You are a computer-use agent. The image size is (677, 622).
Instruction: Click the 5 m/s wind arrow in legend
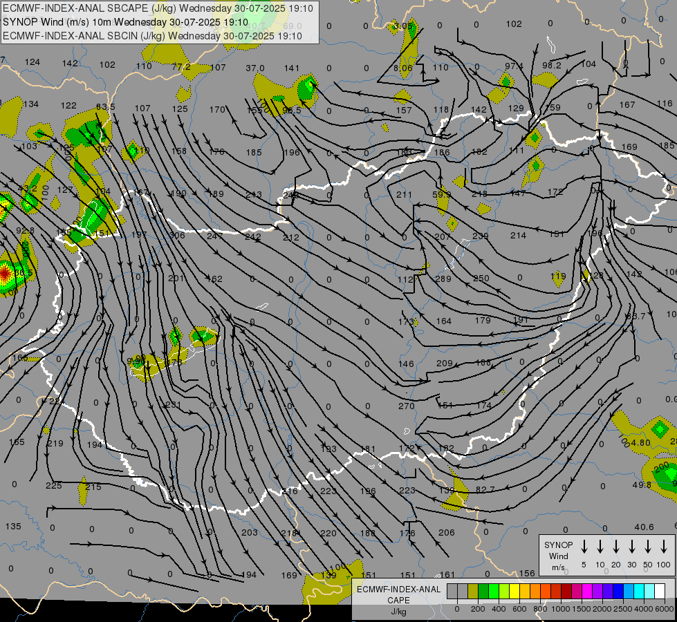[x=584, y=547]
